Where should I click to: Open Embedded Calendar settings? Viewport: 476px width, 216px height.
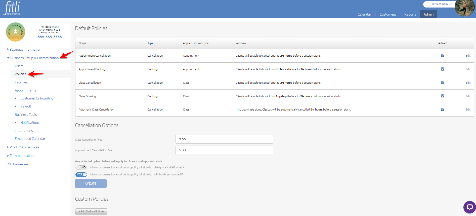pos(30,139)
